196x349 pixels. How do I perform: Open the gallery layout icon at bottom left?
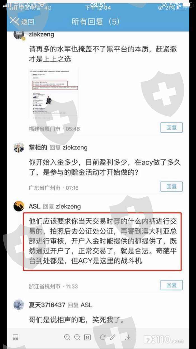pyautogui.click(x=16, y=337)
